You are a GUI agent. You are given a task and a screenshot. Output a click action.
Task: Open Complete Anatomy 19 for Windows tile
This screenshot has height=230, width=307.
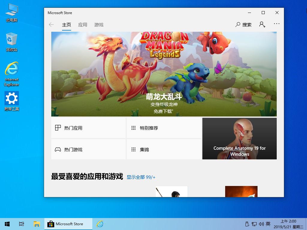(x=240, y=138)
